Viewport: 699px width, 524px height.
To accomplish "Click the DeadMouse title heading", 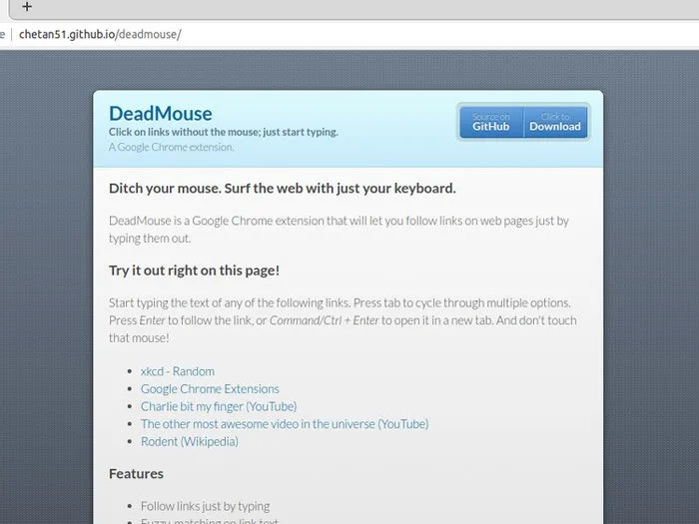I will click(x=160, y=113).
